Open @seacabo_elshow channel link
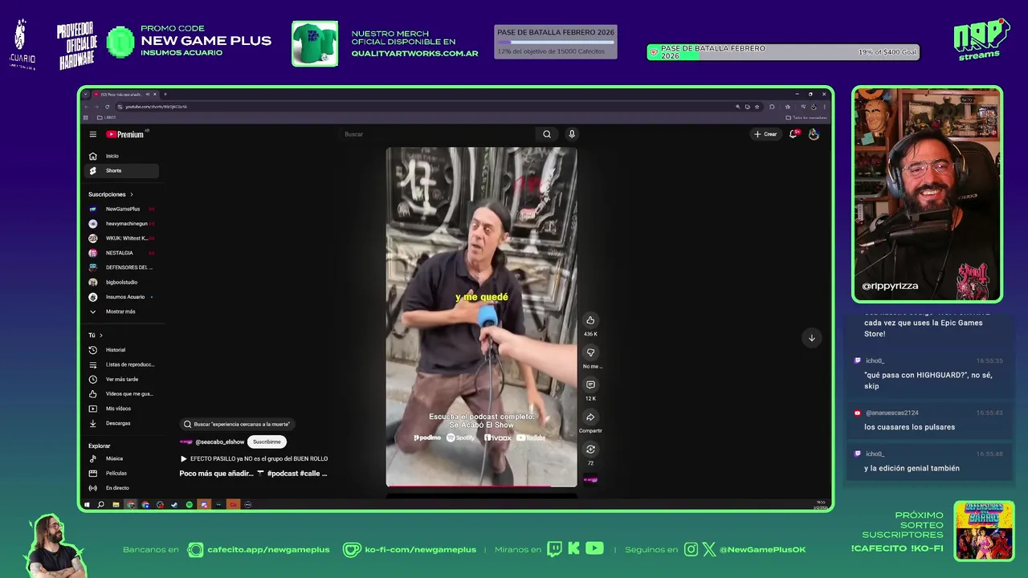The width and height of the screenshot is (1028, 578). pos(219,442)
